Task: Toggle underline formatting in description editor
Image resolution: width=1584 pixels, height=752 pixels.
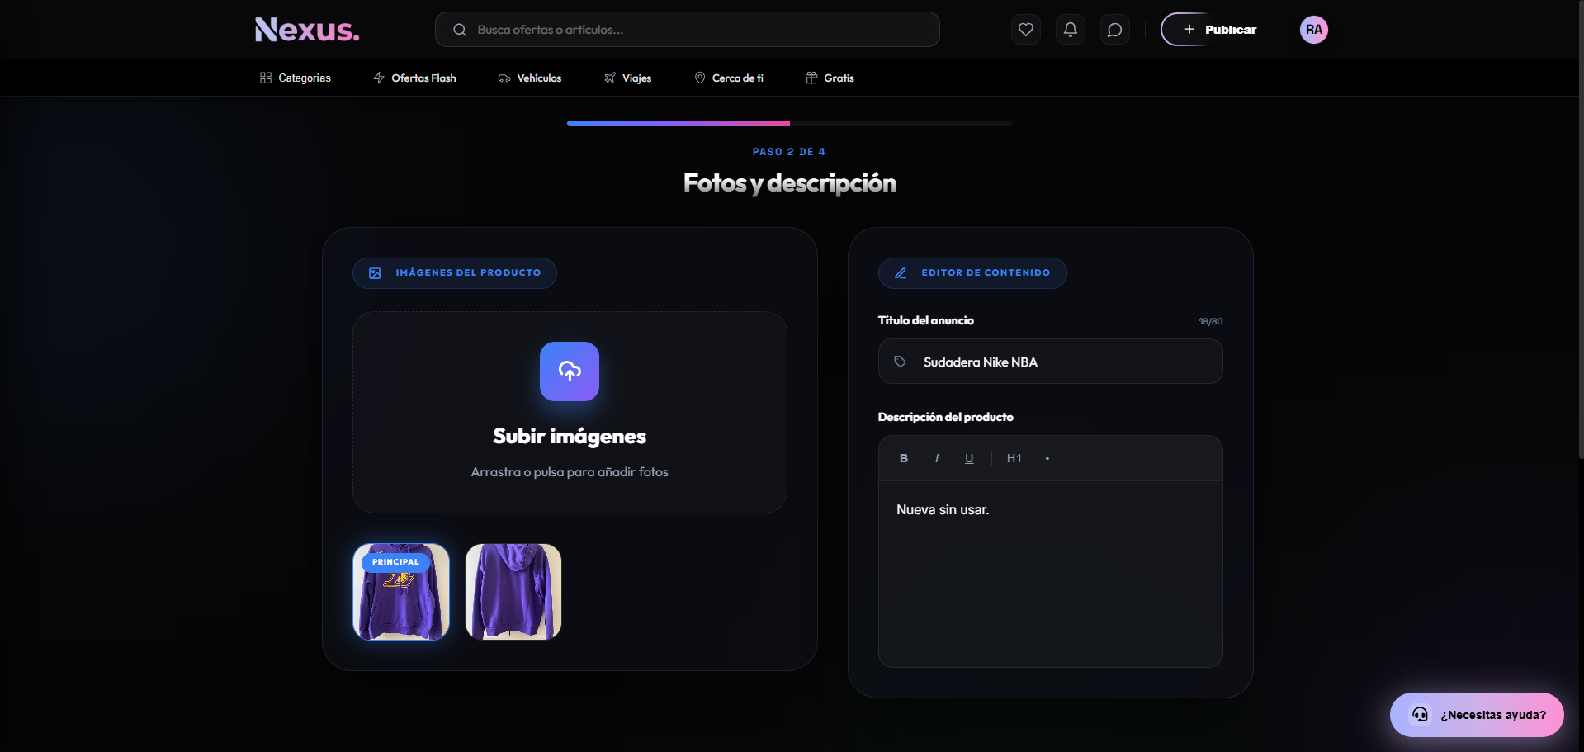Action: (969, 458)
